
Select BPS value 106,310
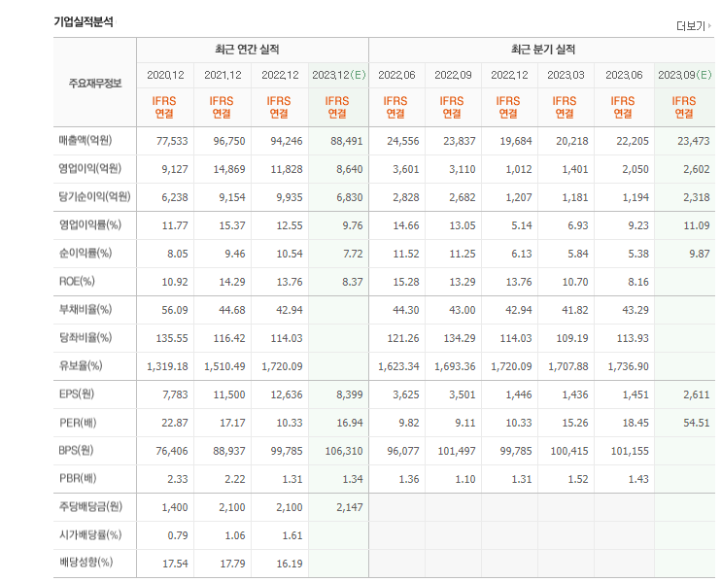344,451
